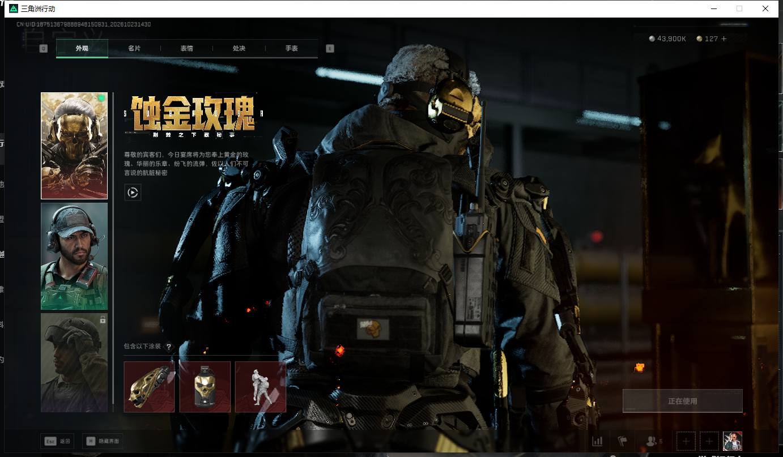Click the CN UID text line
783x457 pixels.
pos(83,24)
